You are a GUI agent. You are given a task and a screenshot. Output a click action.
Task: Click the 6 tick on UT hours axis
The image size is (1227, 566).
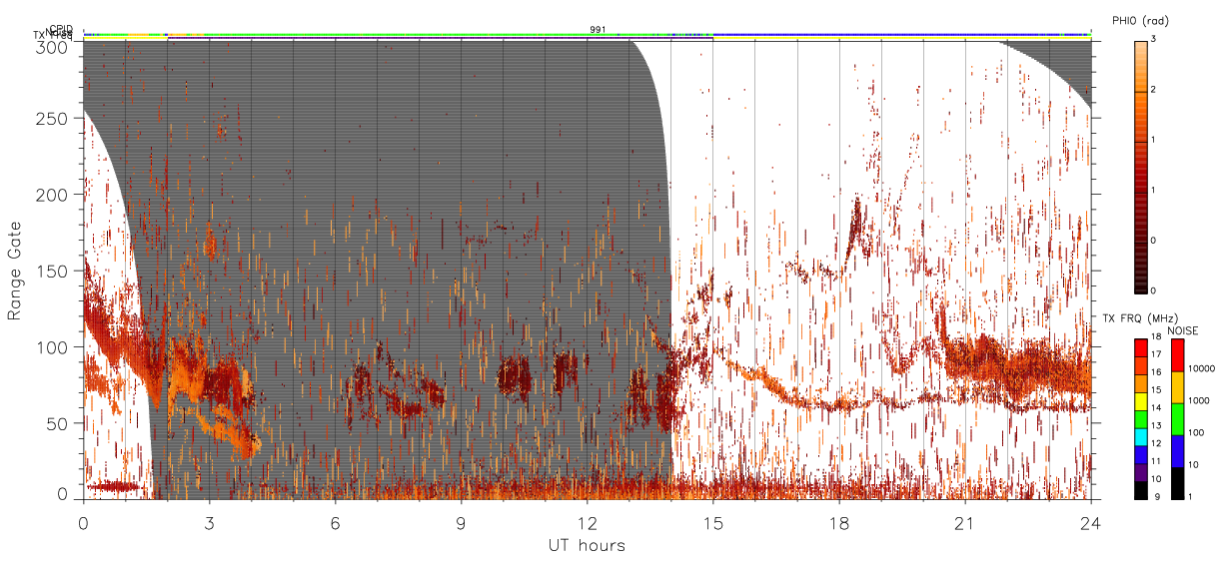pos(335,523)
